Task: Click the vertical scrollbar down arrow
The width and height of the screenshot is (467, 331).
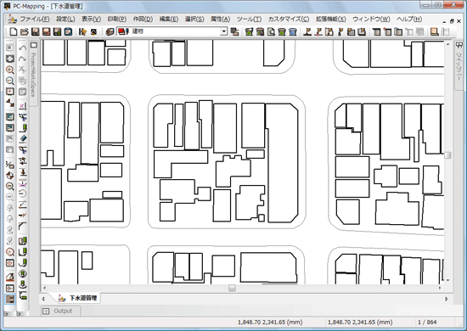Action: [x=447, y=280]
